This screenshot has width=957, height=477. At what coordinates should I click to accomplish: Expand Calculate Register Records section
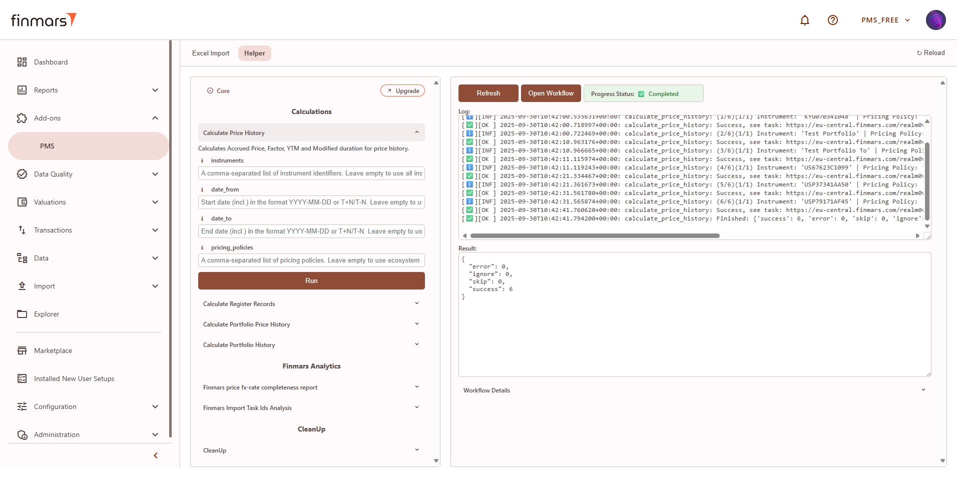tap(416, 303)
